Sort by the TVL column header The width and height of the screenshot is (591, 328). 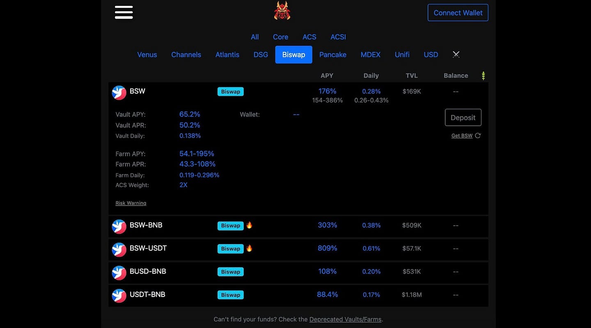coord(412,76)
